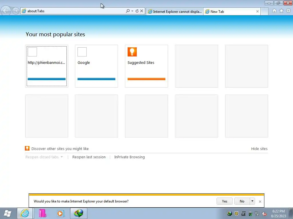Close the New Tab tab
293x219 pixels.
(257, 11)
